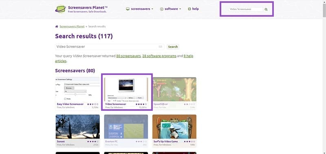Click the Screensavers Planet logo icon

click(60, 9)
